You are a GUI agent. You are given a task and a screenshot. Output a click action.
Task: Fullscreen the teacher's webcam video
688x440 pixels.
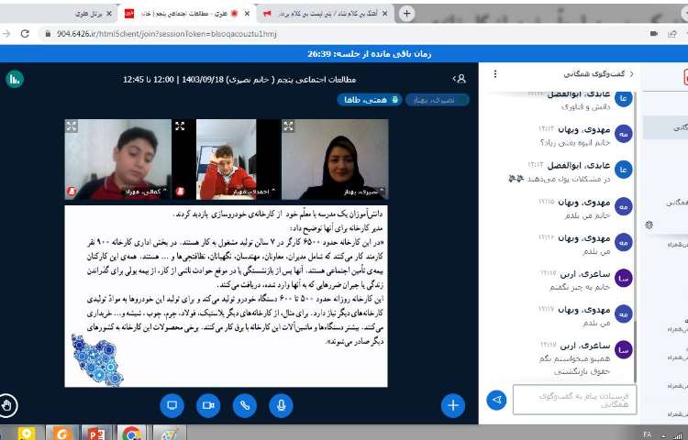tap(288, 126)
